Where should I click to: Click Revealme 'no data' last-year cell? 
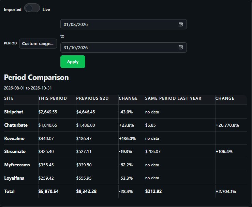pos(152,138)
